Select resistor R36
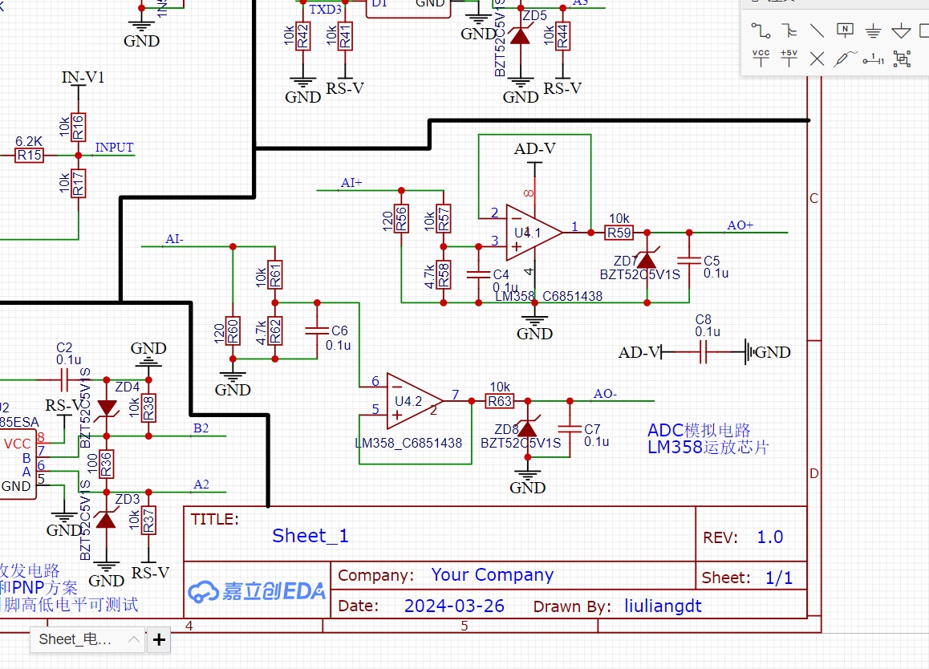This screenshot has height=669, width=929. [x=106, y=464]
